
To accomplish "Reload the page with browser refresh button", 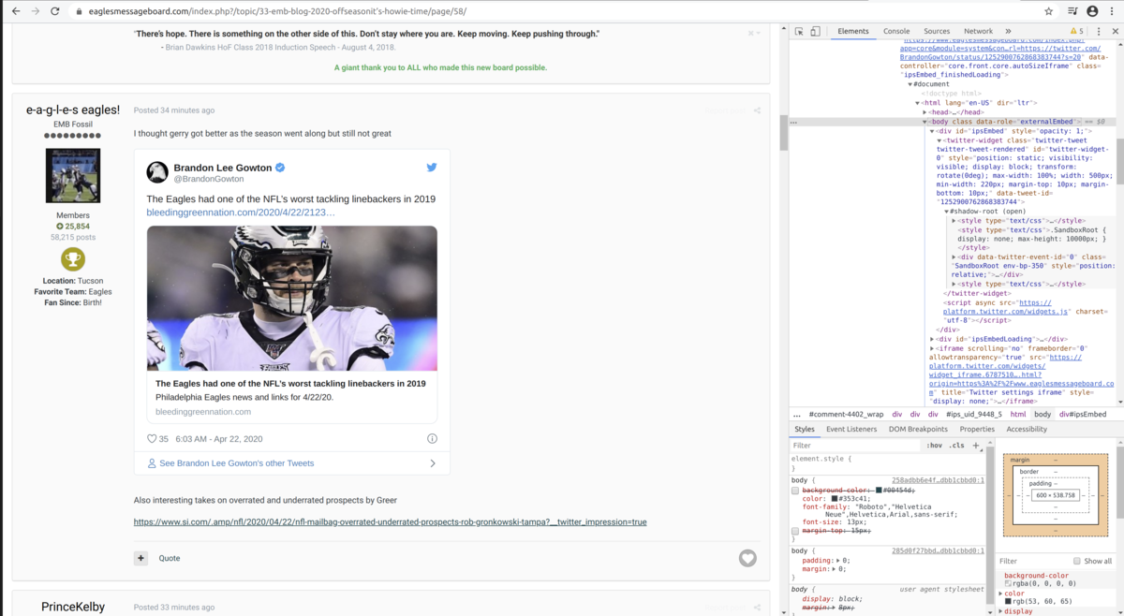I will tap(55, 11).
